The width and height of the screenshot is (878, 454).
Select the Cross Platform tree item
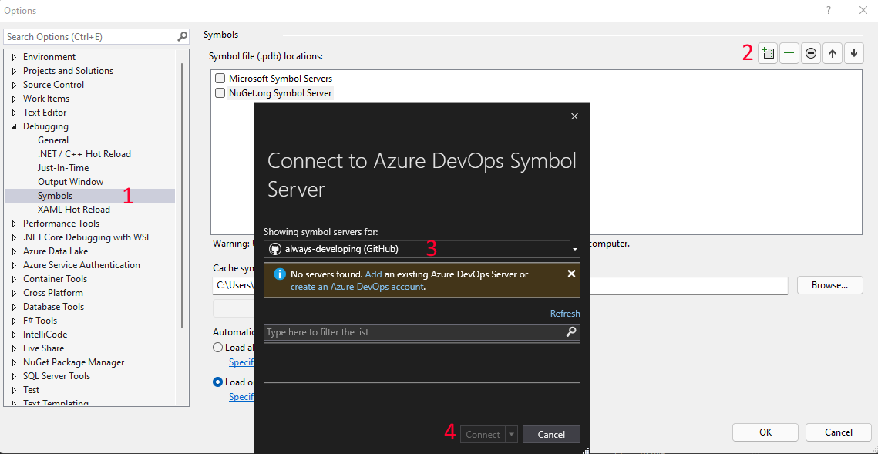(x=53, y=293)
